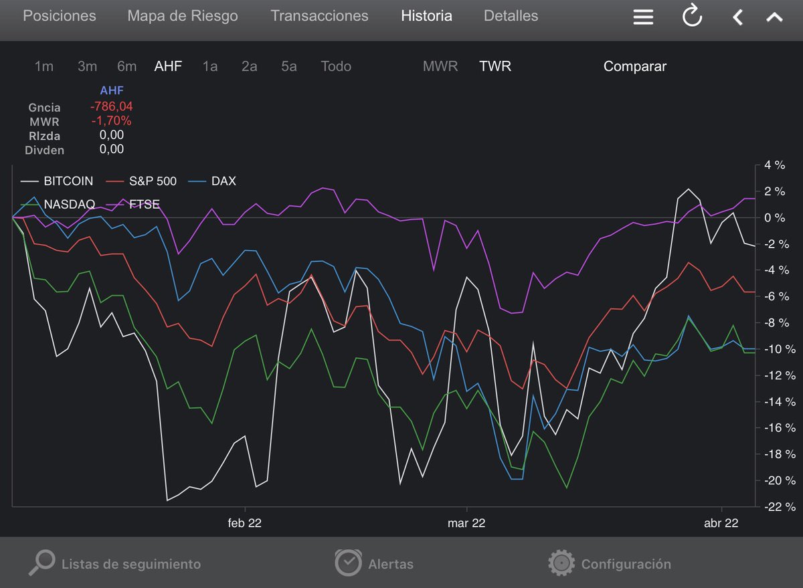803x588 pixels.
Task: Open the hamburger menu icon
Action: [643, 17]
